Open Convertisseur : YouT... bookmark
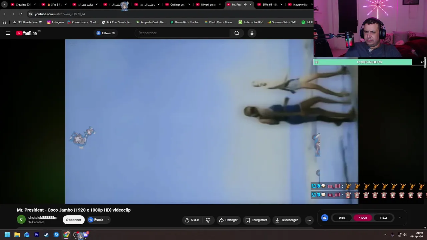 pyautogui.click(x=82, y=22)
